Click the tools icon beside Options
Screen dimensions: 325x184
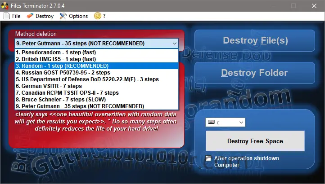coord(63,16)
